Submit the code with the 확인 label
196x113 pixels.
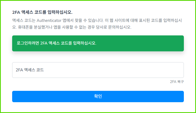coord(98,96)
